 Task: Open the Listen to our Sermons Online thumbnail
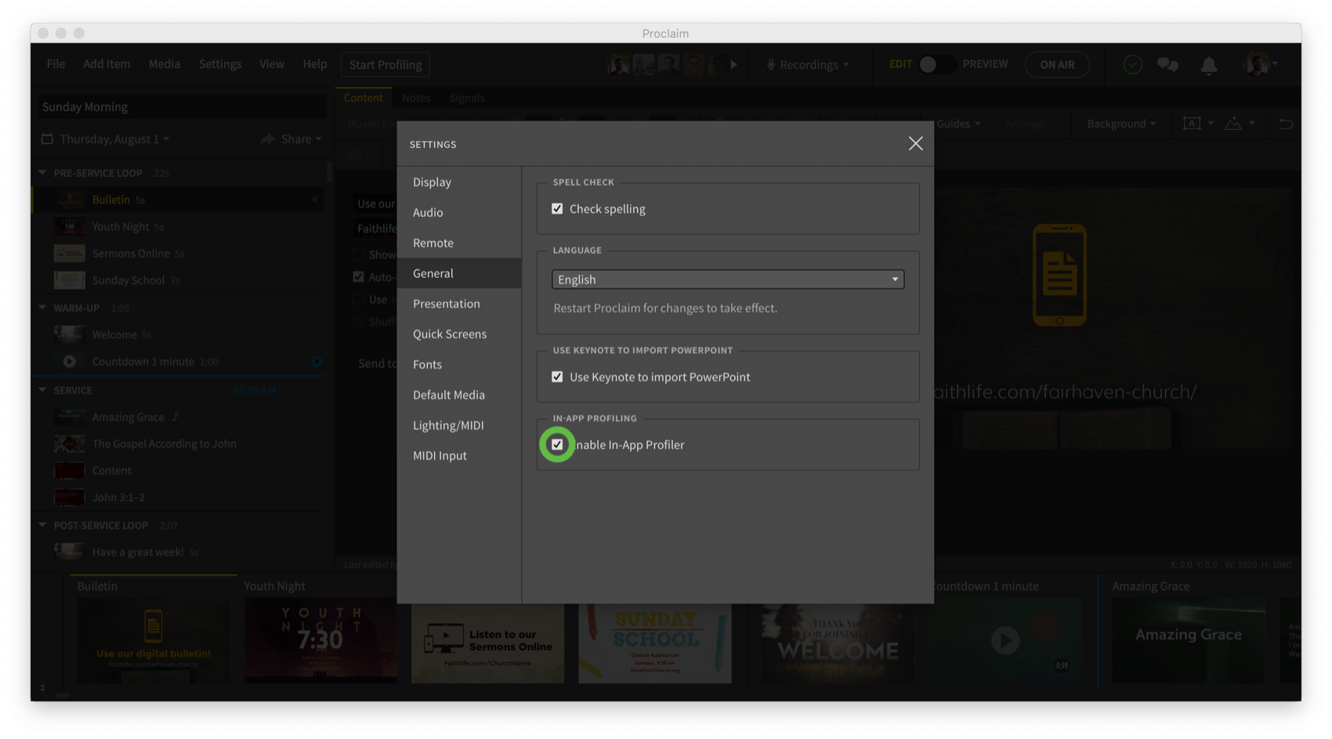(x=487, y=643)
